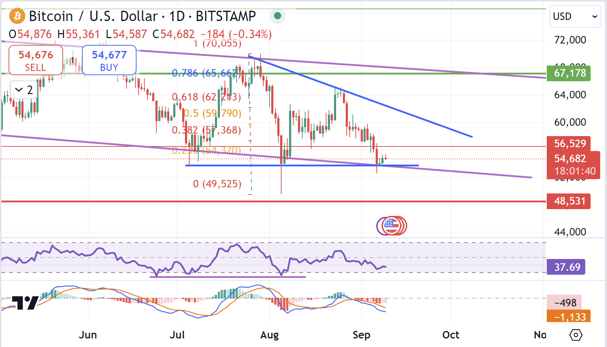This screenshot has width=607, height=347.
Task: Click the Bitcoin logo icon
Action: click(x=17, y=16)
